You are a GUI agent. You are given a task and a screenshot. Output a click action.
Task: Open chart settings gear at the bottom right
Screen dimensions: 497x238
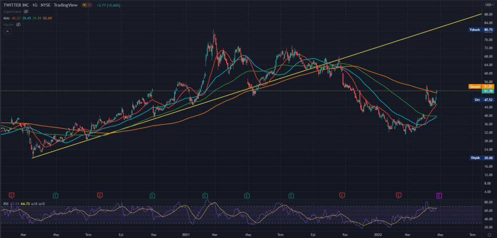tap(489, 235)
